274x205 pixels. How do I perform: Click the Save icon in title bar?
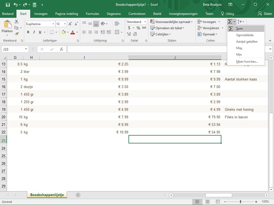coord(8,5)
